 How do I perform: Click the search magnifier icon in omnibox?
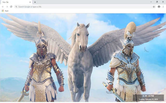16,7
